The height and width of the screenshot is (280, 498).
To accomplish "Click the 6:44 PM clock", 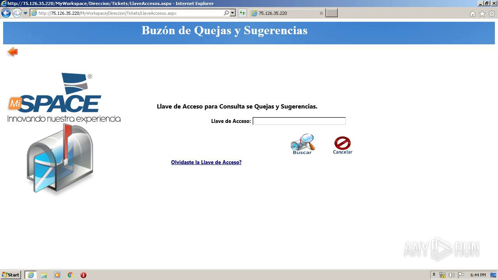I will pyautogui.click(x=478, y=275).
